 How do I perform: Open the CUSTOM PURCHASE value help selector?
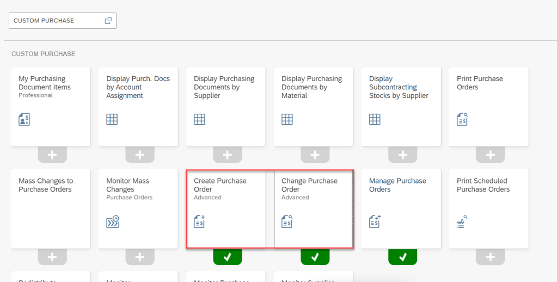tap(108, 21)
